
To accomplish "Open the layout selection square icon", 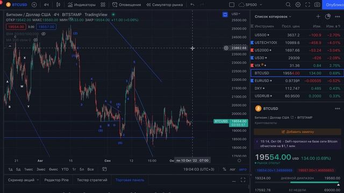I will tap(232, 5).
